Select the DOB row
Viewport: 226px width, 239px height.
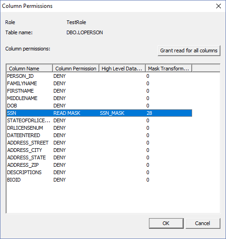coord(99,106)
